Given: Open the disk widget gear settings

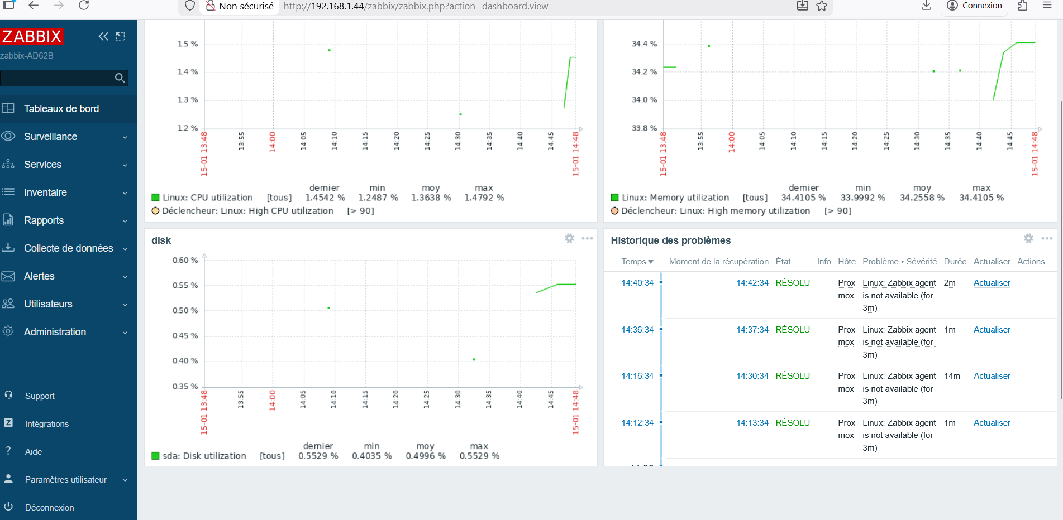Looking at the screenshot, I should 569,238.
